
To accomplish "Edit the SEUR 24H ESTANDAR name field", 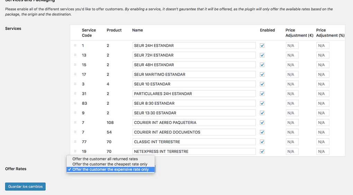I will pyautogui.click(x=194, y=45).
